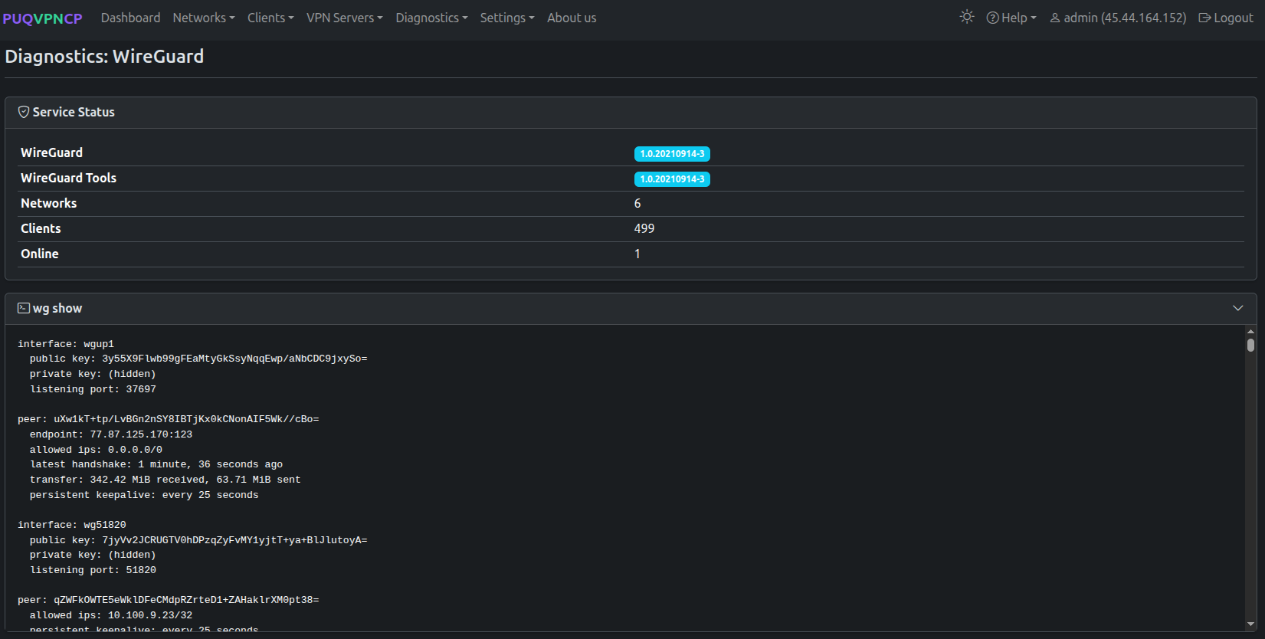Viewport: 1265px width, 639px height.
Task: Open the Networks dropdown menu
Action: coord(204,18)
